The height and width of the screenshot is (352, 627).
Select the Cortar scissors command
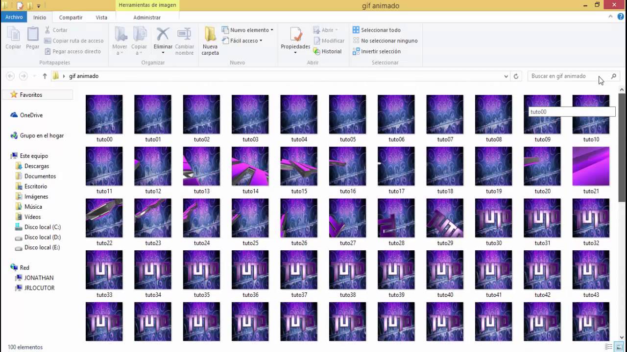point(56,30)
